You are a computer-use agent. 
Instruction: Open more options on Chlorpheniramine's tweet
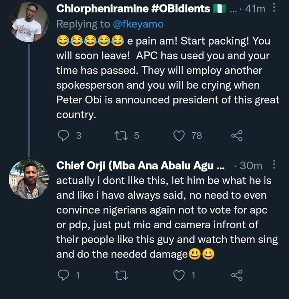[274, 8]
